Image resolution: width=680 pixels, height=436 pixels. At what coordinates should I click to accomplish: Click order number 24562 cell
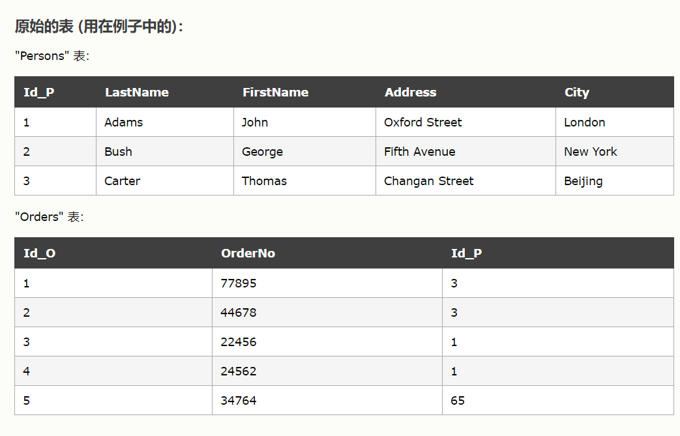click(x=239, y=371)
